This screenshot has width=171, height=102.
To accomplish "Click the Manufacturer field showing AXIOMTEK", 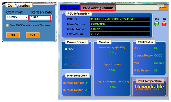I will point(120,24).
